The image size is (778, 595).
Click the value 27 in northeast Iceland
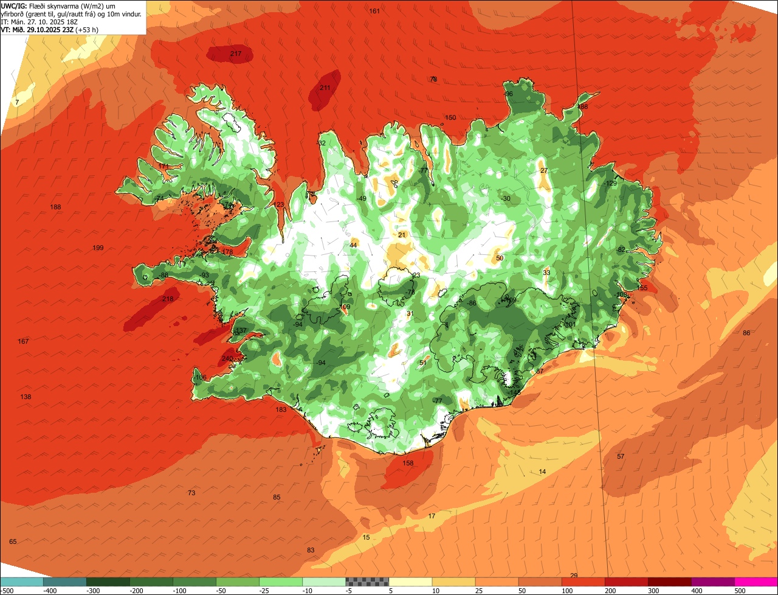click(x=544, y=170)
